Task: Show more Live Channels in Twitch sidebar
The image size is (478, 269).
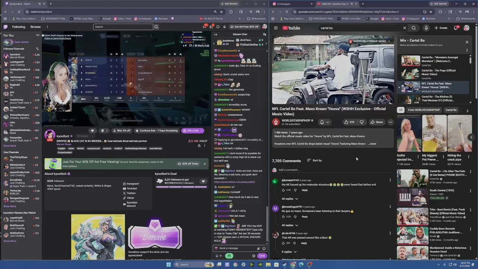Action: [10, 206]
